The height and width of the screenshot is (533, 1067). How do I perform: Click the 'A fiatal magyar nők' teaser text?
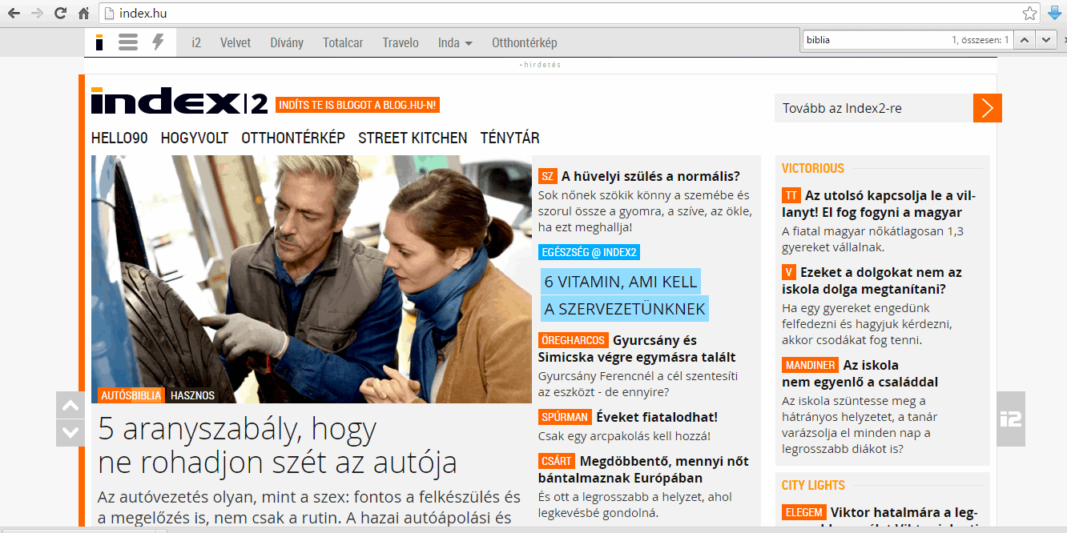click(873, 239)
